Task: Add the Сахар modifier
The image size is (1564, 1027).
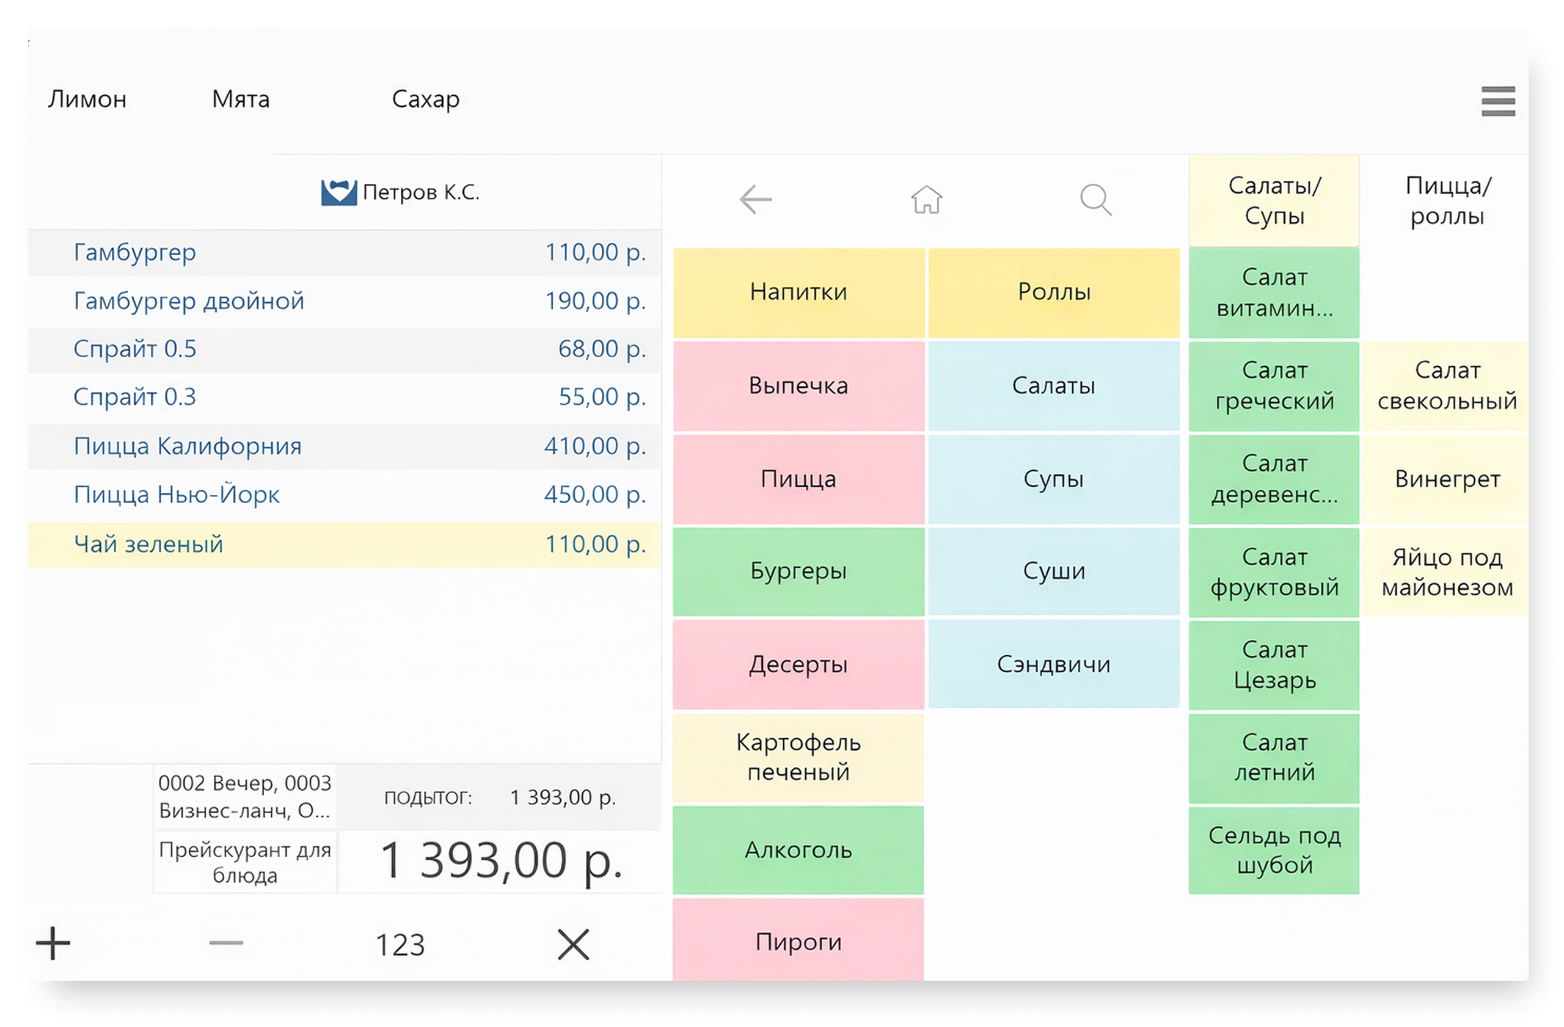Action: pyautogui.click(x=425, y=99)
